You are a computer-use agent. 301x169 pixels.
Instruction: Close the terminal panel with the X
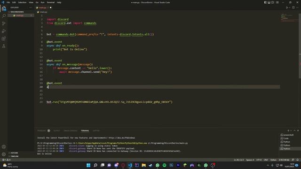pos(298,131)
